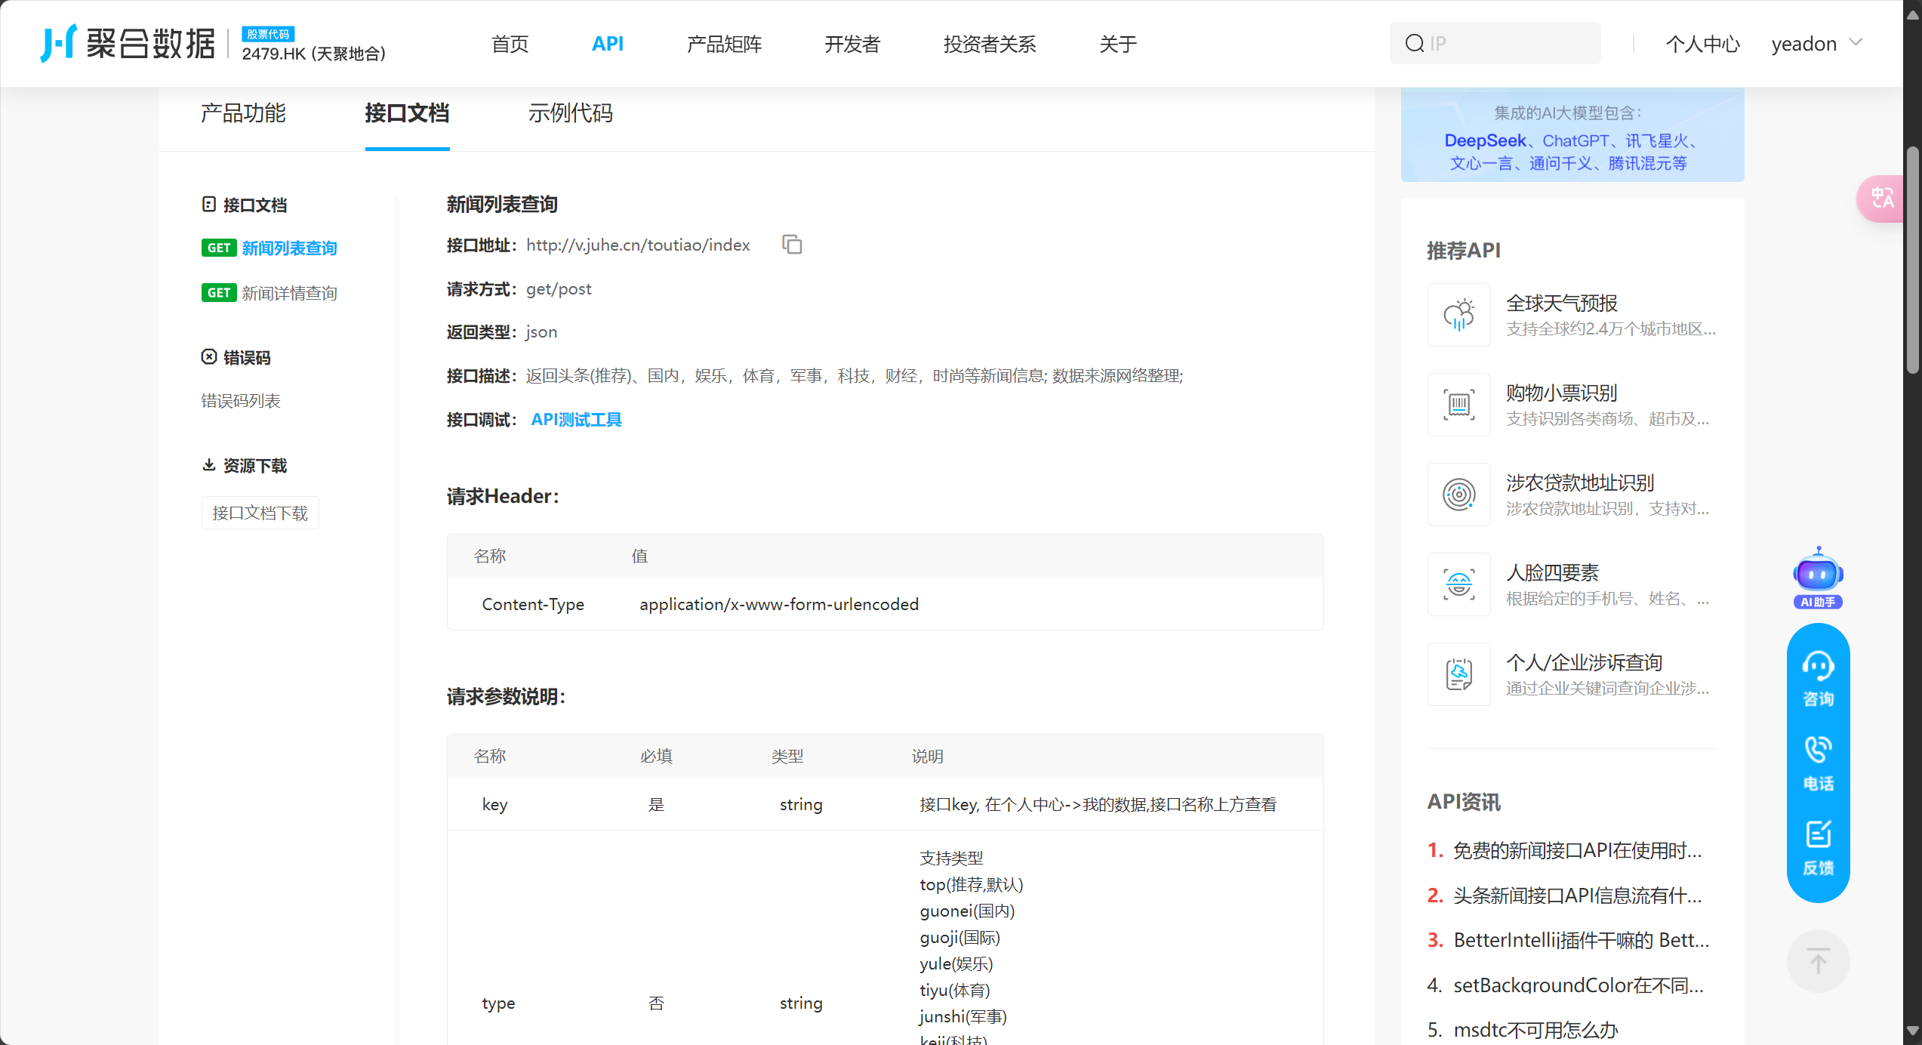This screenshot has height=1045, width=1922.
Task: Switch to the 示例代码 tab
Action: pyautogui.click(x=570, y=113)
